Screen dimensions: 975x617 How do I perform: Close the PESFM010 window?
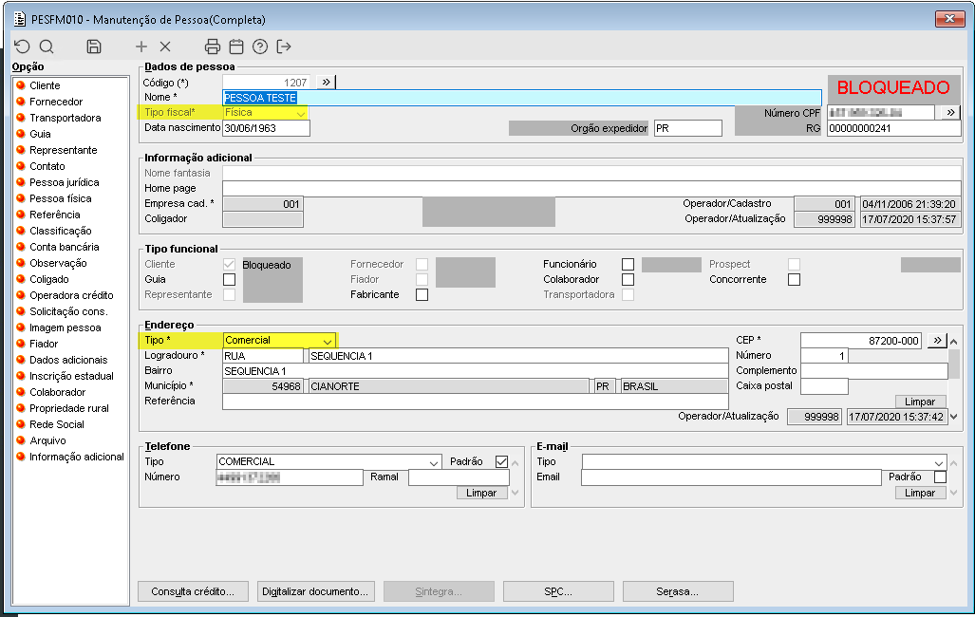(949, 19)
